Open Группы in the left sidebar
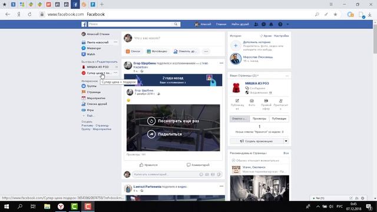Screen dimensions: 377x212 (x=92, y=86)
